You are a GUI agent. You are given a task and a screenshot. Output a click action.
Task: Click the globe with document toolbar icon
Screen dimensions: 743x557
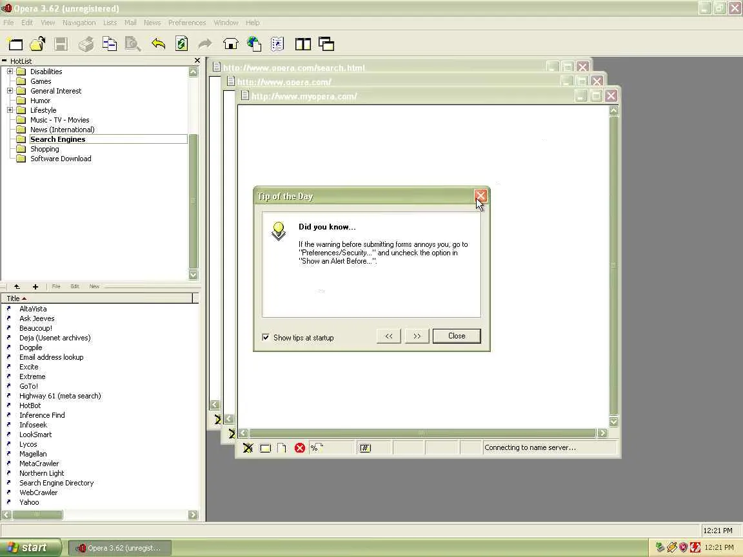point(254,44)
